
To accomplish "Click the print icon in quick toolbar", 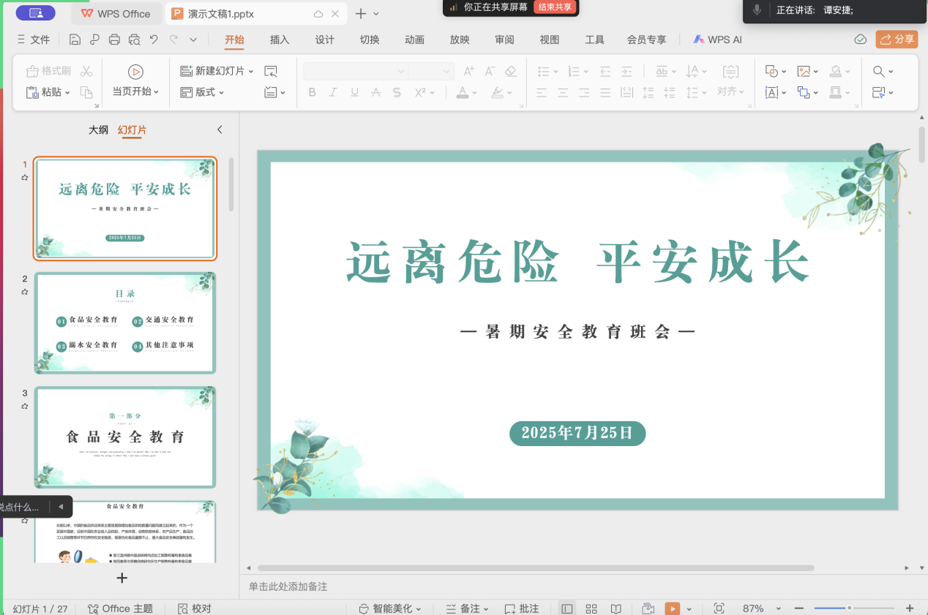I will (x=114, y=39).
